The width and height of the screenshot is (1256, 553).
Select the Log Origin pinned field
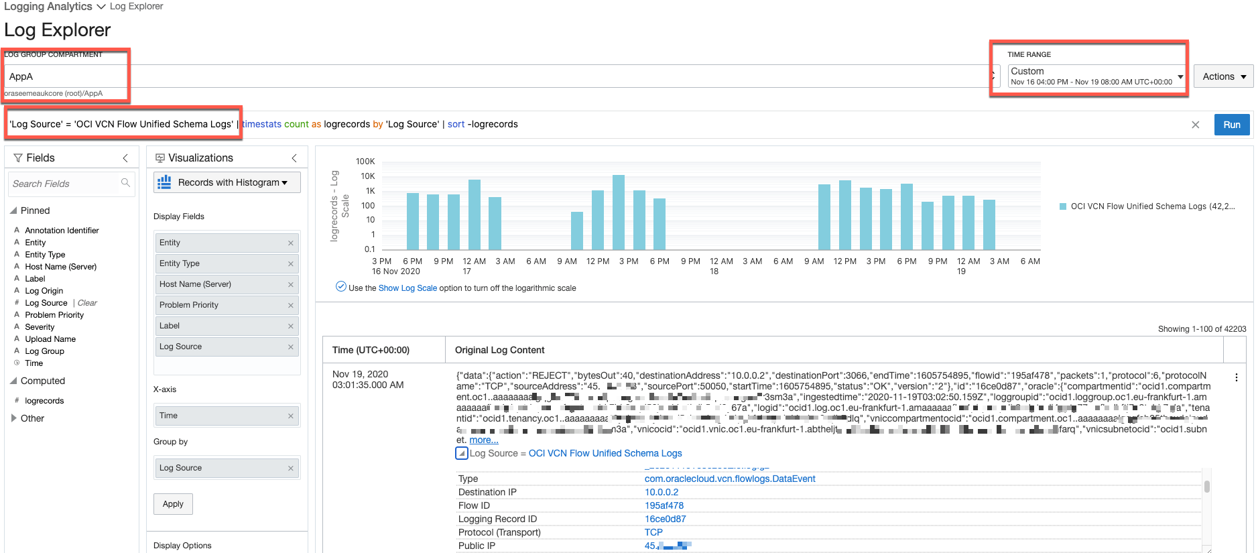(44, 291)
